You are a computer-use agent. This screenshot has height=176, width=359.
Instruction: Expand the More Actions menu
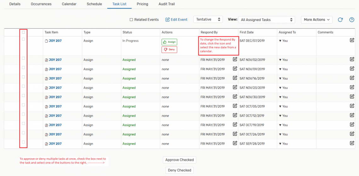point(316,20)
